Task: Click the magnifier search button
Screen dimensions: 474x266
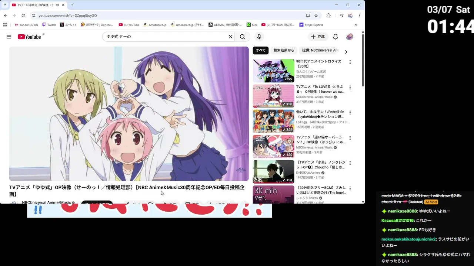Action: [242, 37]
